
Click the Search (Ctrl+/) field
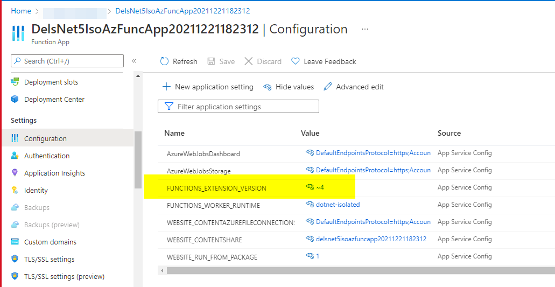coord(67,61)
